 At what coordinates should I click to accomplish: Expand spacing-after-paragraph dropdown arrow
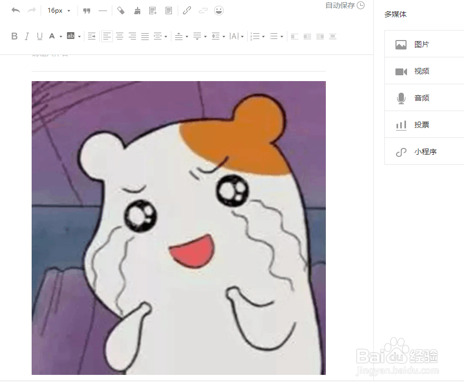click(205, 37)
